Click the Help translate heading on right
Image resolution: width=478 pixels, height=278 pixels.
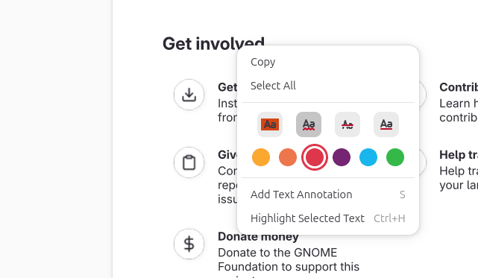point(459,155)
